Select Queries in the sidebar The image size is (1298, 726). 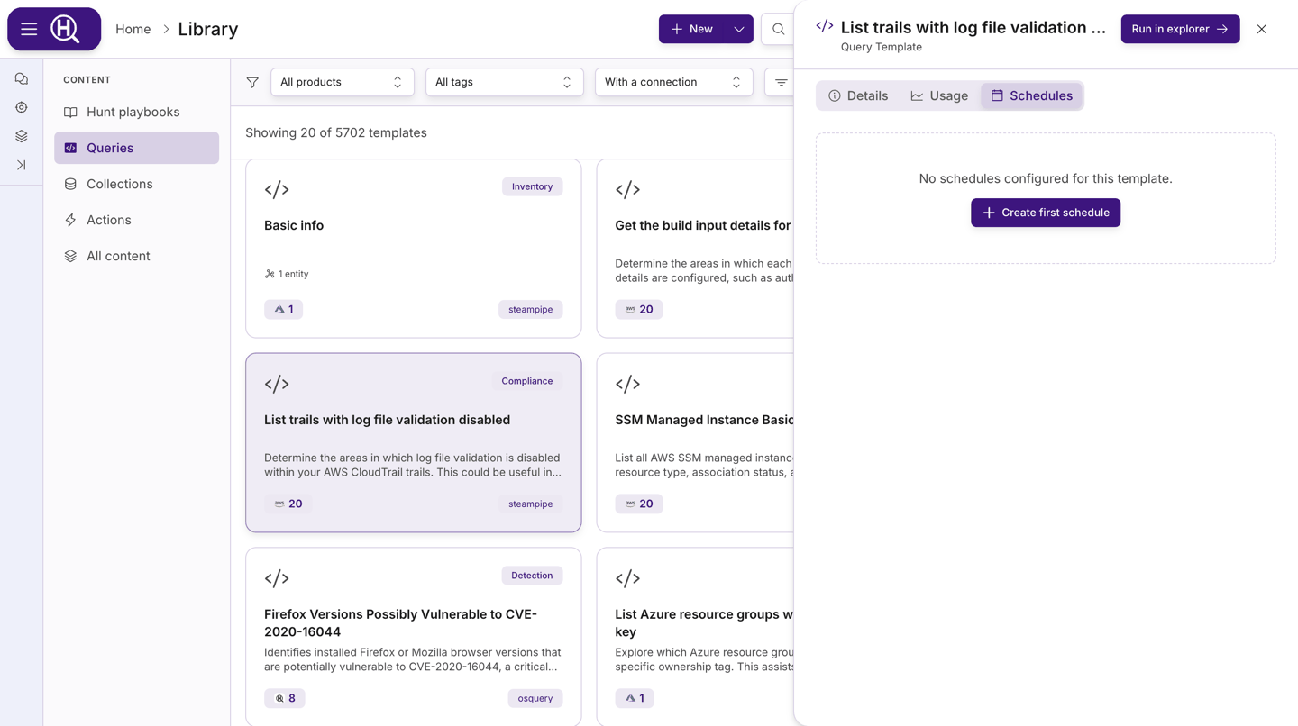[x=136, y=148]
